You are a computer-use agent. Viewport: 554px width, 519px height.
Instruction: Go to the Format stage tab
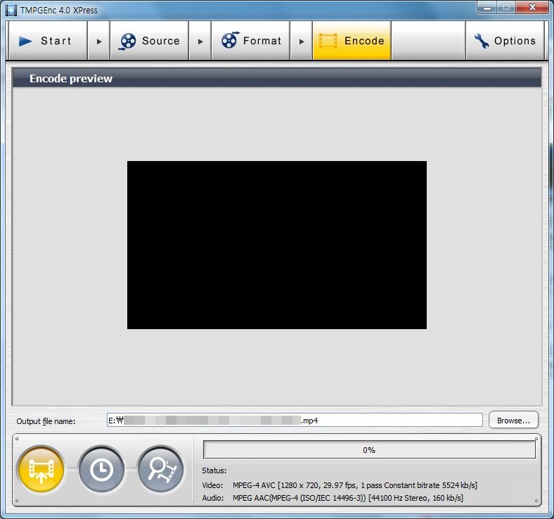coord(250,41)
